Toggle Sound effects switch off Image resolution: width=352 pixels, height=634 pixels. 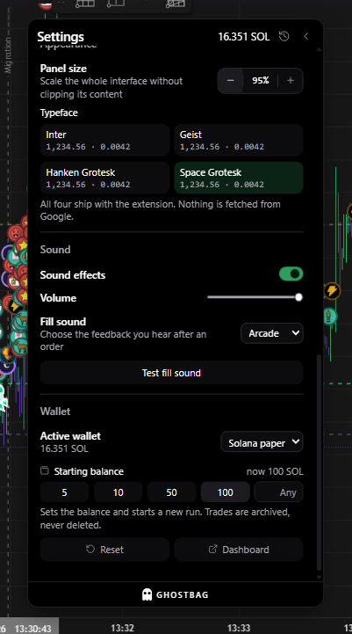point(291,273)
